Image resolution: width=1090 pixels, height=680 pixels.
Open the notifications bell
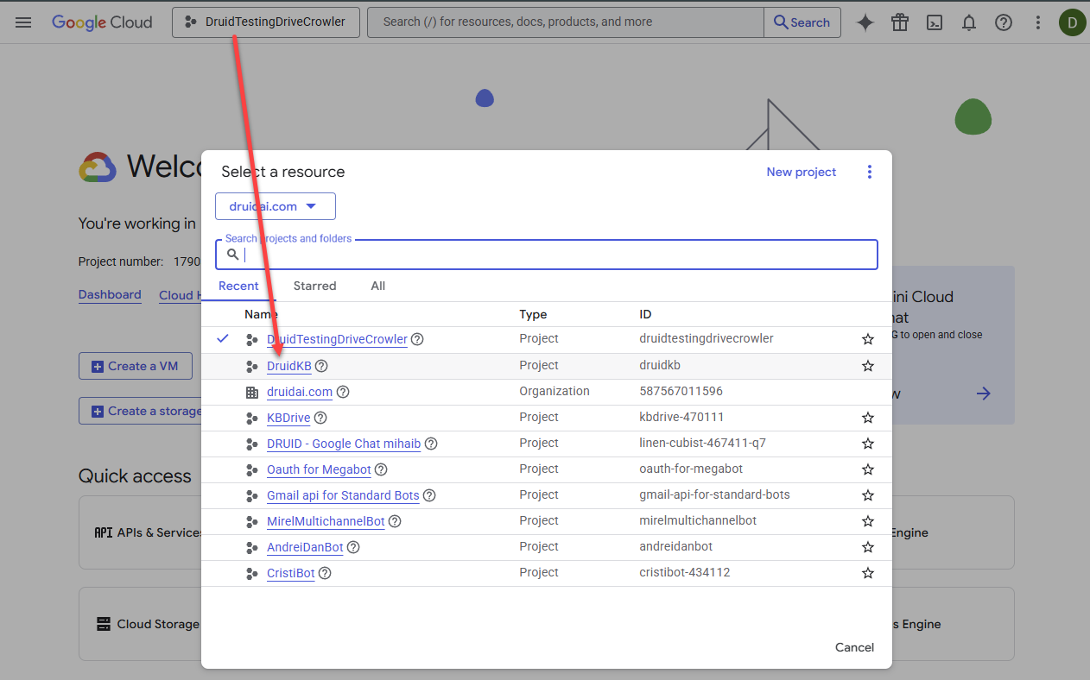pos(969,23)
